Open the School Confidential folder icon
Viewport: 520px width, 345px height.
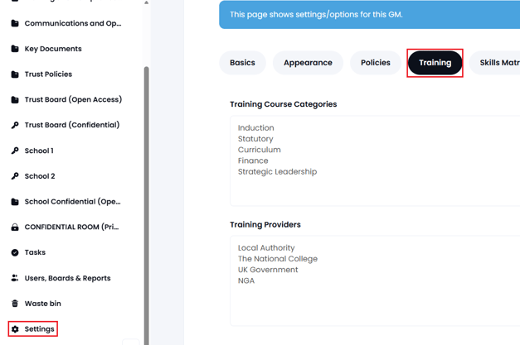pyautogui.click(x=15, y=201)
